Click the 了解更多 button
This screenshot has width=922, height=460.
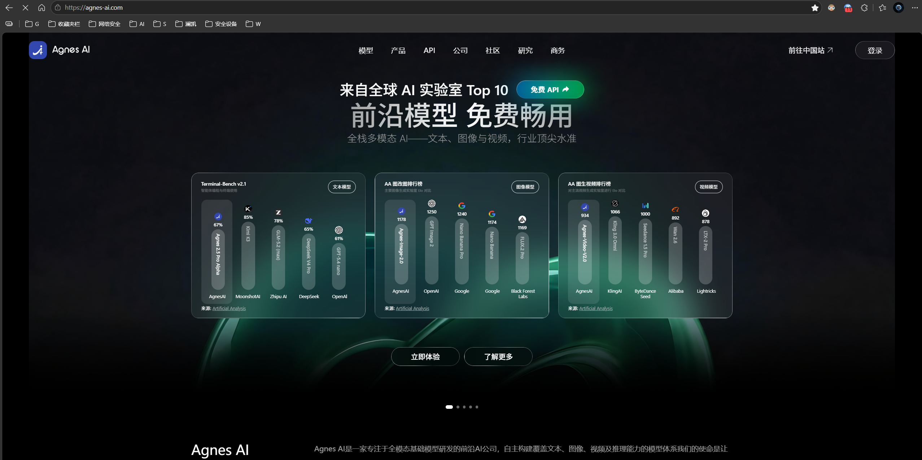(x=498, y=357)
